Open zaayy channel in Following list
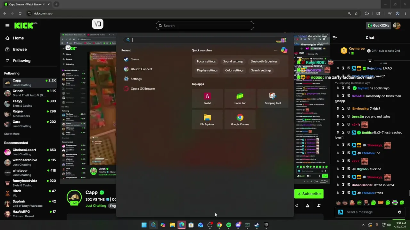 click(x=30, y=103)
